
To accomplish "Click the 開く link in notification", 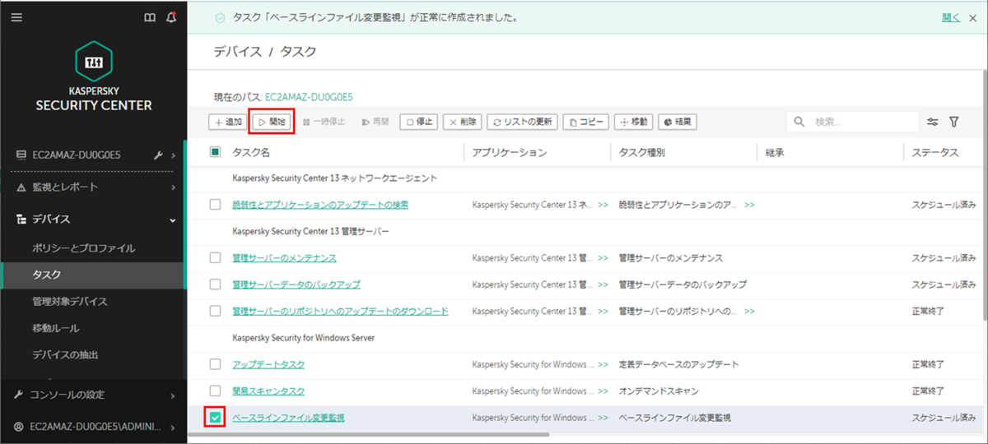I will click(x=950, y=16).
